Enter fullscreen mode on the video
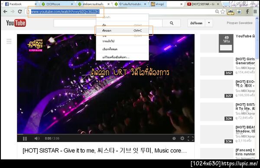The width and height of the screenshot is (260, 168). pos(191,139)
